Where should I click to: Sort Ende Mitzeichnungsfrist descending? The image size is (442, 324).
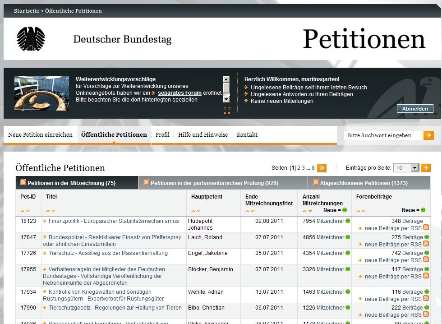point(253,211)
